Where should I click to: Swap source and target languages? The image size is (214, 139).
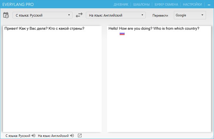point(79,15)
